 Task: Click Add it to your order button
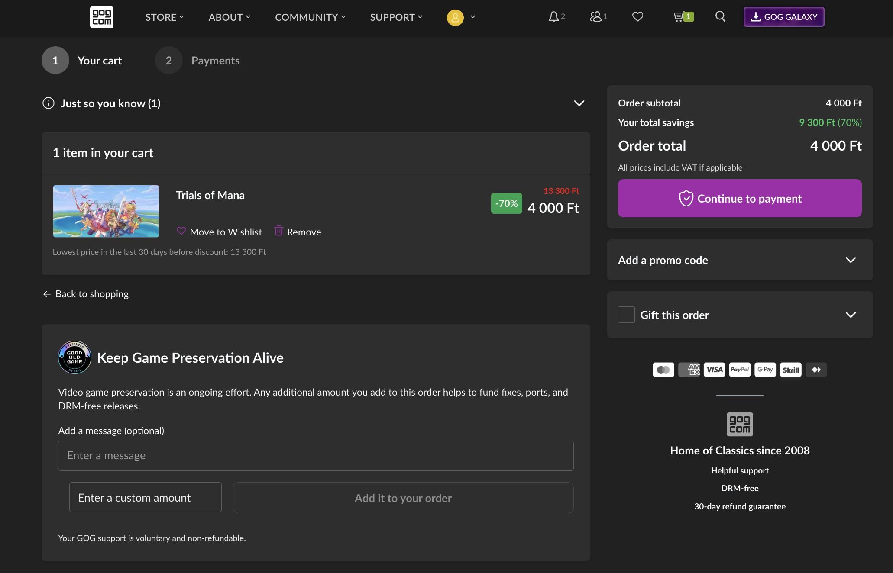(403, 498)
